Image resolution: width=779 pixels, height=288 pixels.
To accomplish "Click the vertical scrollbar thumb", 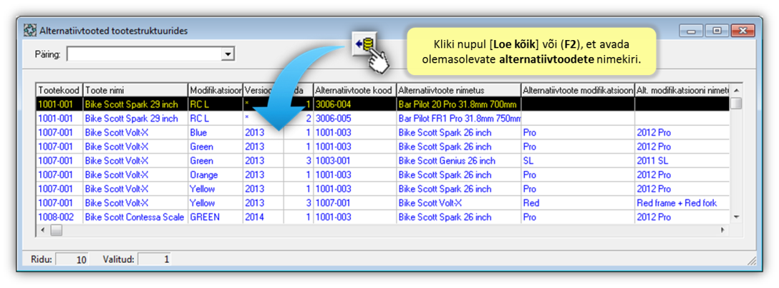I will [736, 103].
